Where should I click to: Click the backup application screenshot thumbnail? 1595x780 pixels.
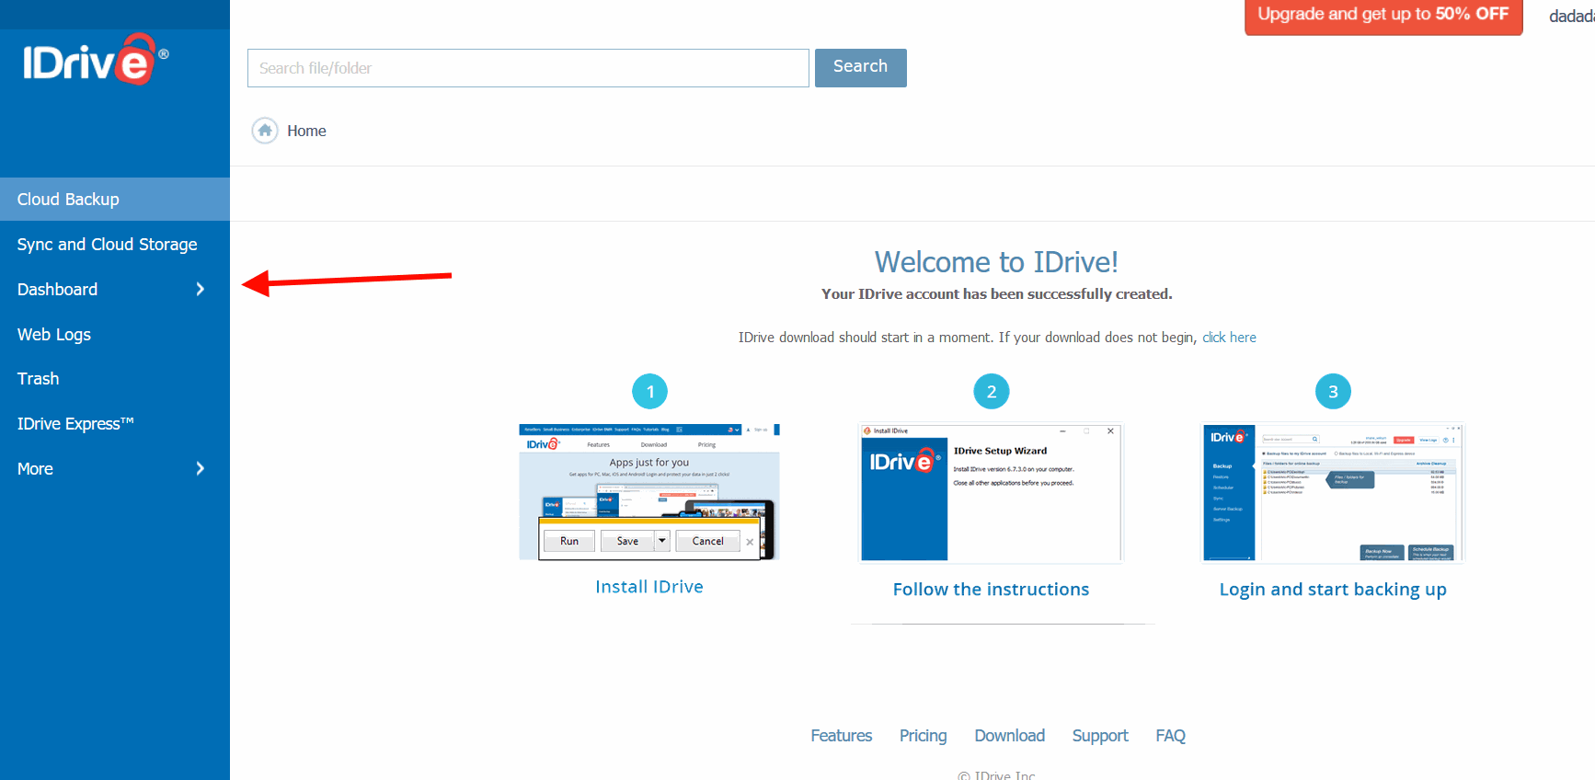click(x=1333, y=492)
